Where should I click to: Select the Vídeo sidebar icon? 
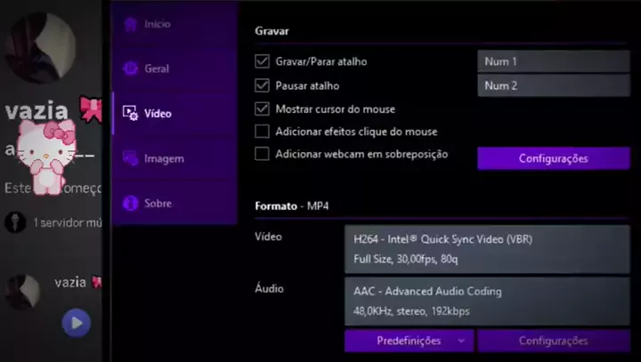(x=130, y=113)
